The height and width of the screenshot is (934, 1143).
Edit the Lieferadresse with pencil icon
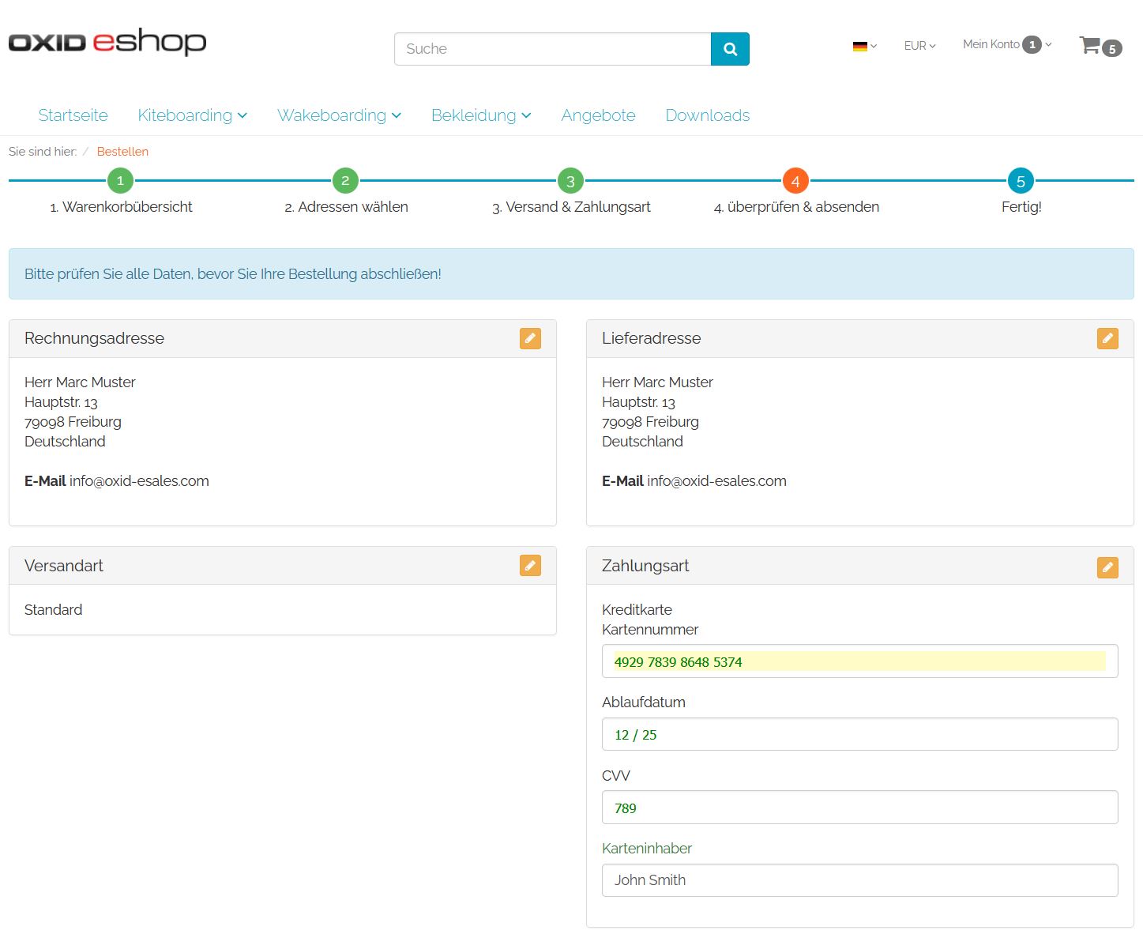tap(1107, 338)
